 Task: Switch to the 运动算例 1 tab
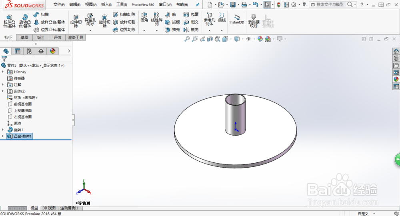point(69,208)
